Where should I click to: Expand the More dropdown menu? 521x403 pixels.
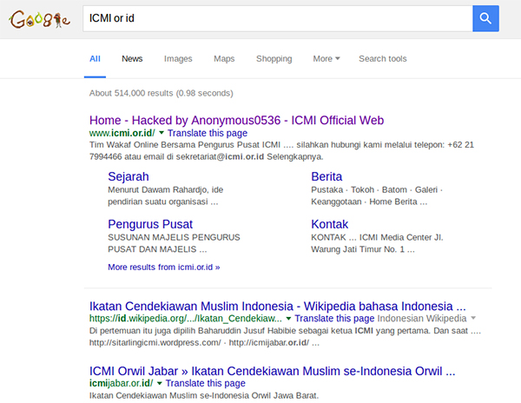click(x=326, y=59)
